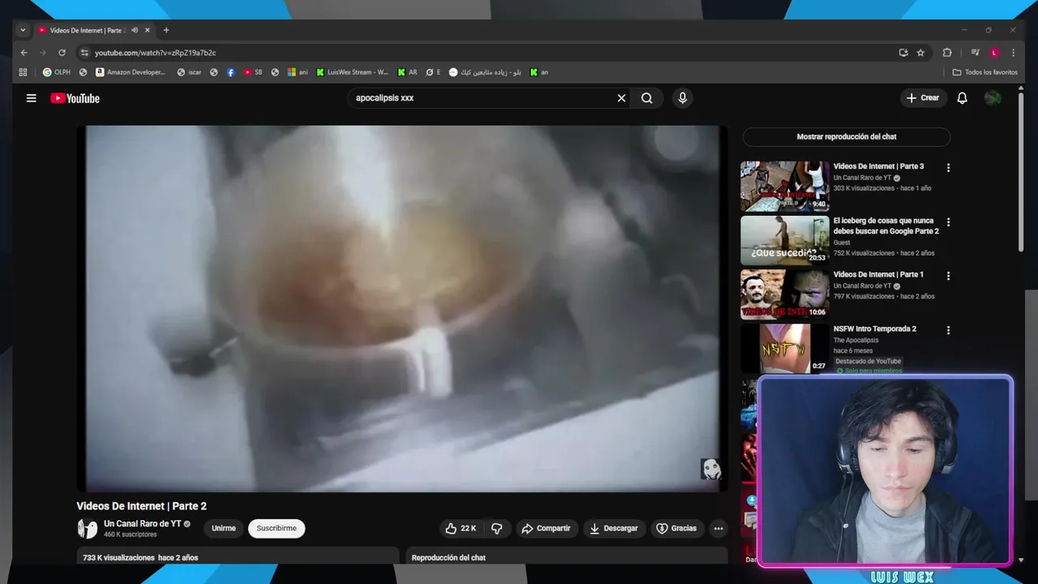Image resolution: width=1038 pixels, height=584 pixels.
Task: Open the OLPH bookmark
Action: click(57, 72)
